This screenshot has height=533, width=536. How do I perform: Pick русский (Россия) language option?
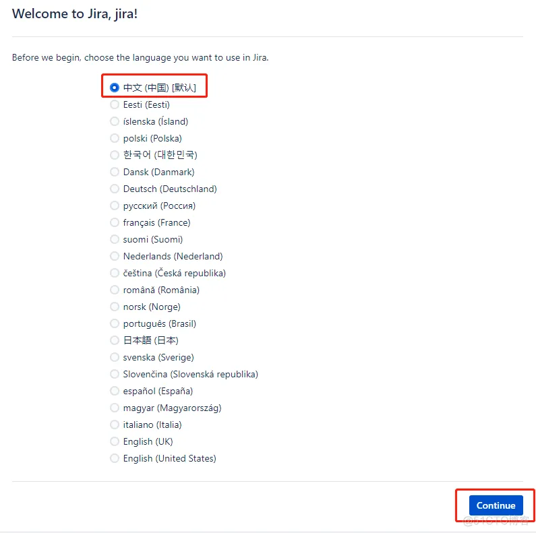pos(115,206)
